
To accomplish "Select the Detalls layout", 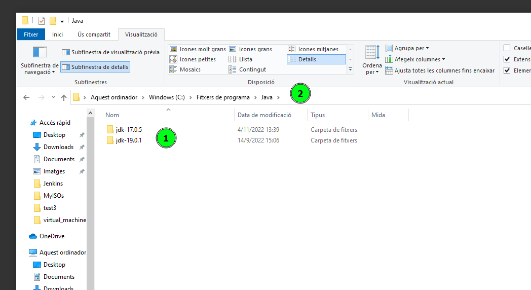I will 316,59.
